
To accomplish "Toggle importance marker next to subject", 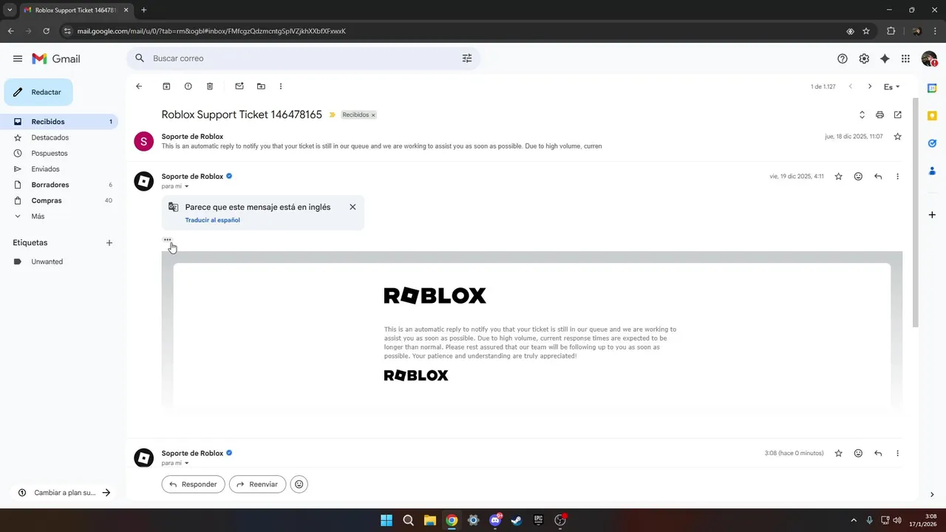I will [x=333, y=115].
